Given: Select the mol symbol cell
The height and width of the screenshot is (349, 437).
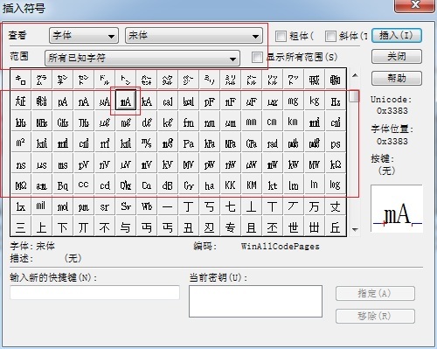Looking at the screenshot, I should (x=63, y=206).
